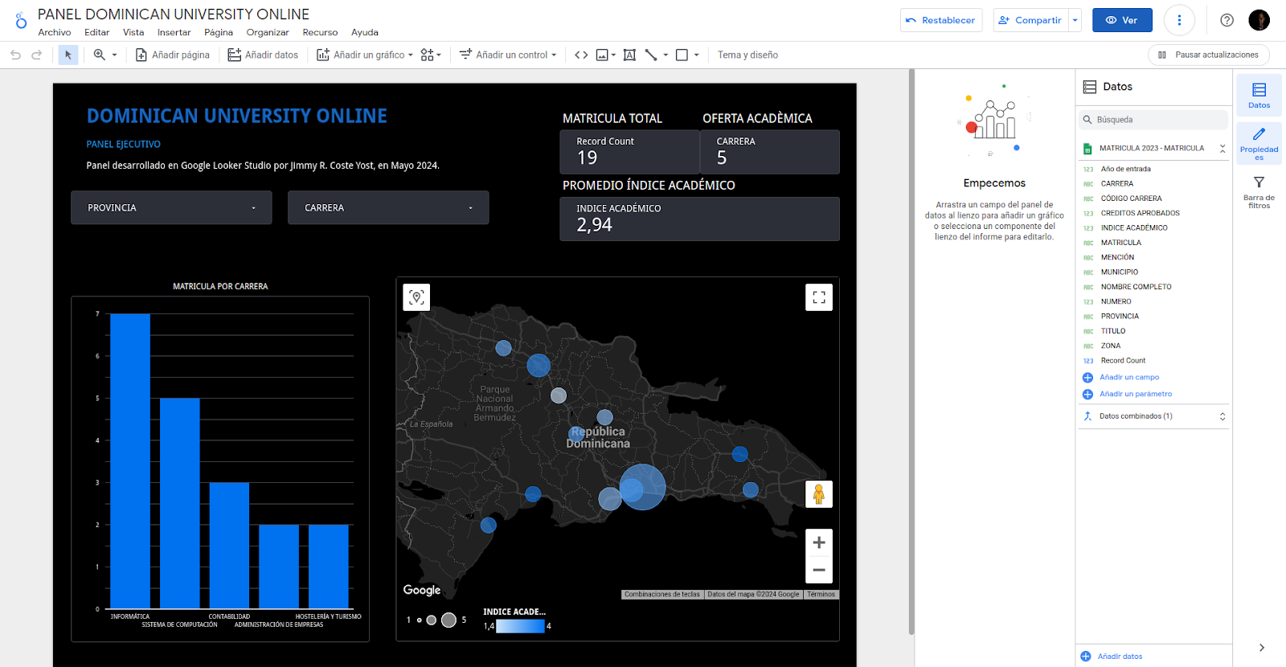Open the Recurso menu
This screenshot has height=667, width=1286.
pos(320,32)
